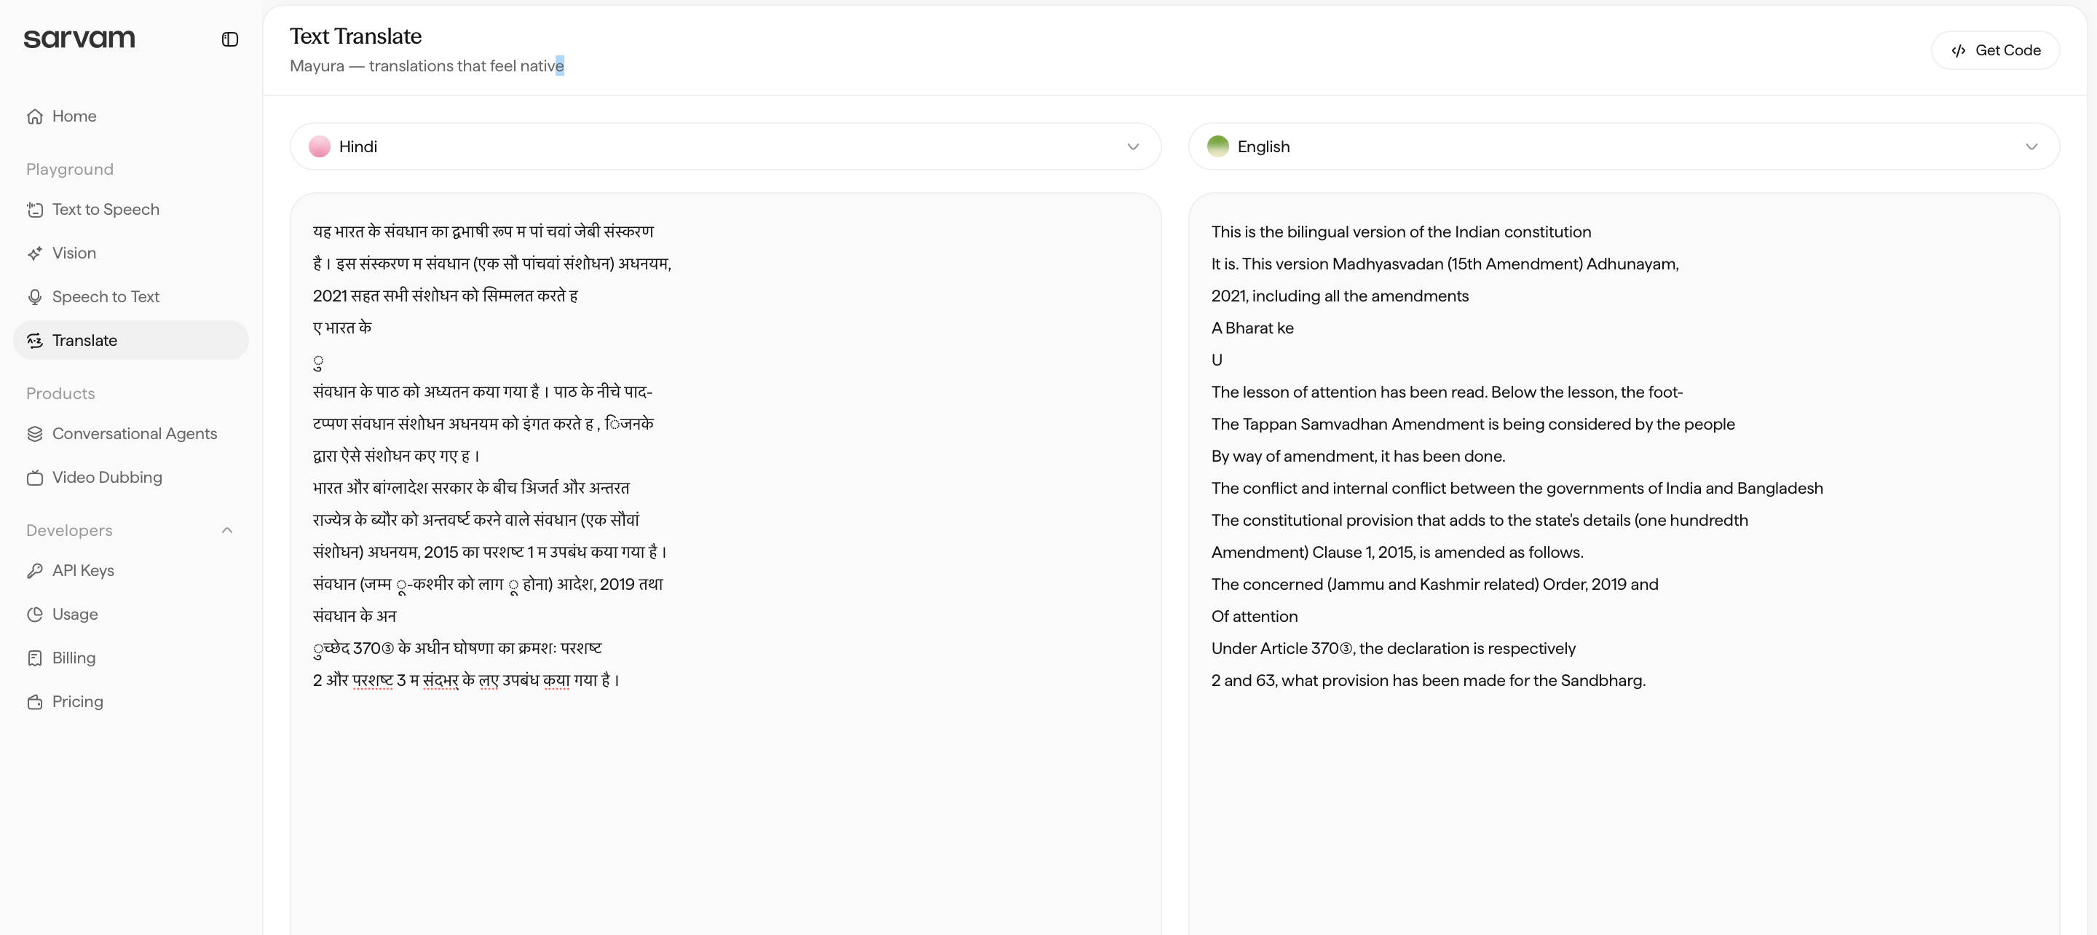This screenshot has width=2097, height=935.
Task: Click the Speech to Text microphone icon
Action: click(35, 297)
